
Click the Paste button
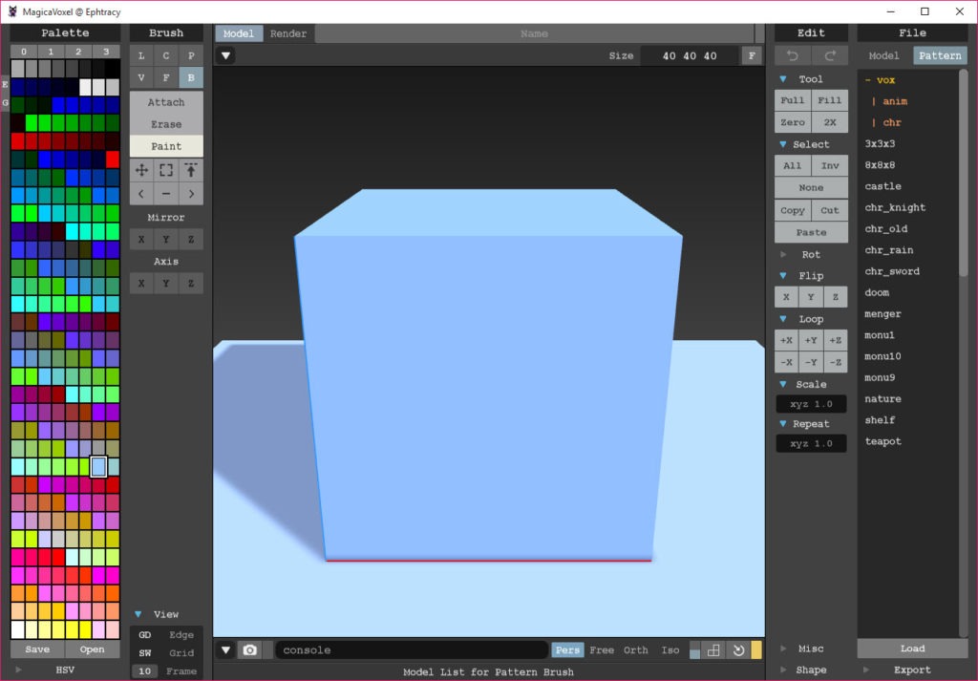(x=811, y=233)
